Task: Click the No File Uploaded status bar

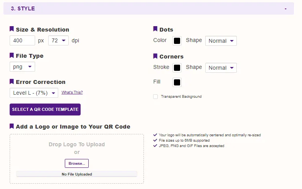Action: [x=77, y=174]
